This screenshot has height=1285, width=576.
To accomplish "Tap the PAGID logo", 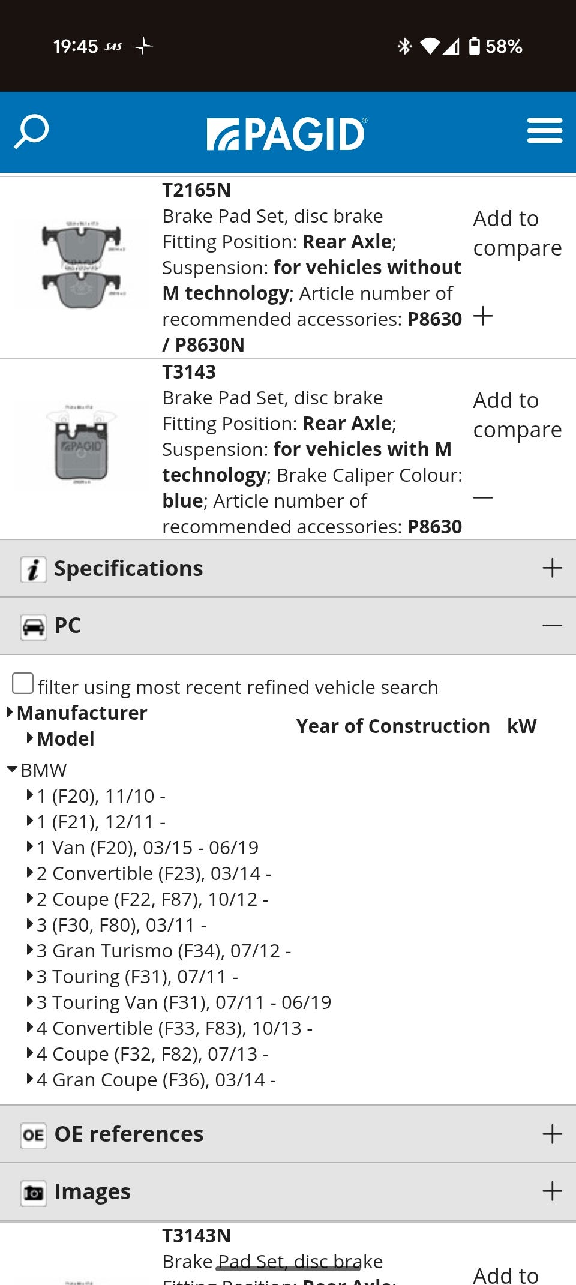I will coord(287,133).
